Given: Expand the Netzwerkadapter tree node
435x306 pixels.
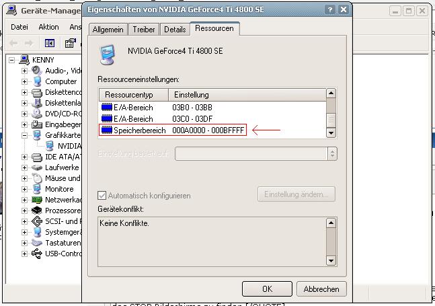Looking at the screenshot, I should pos(24,200).
